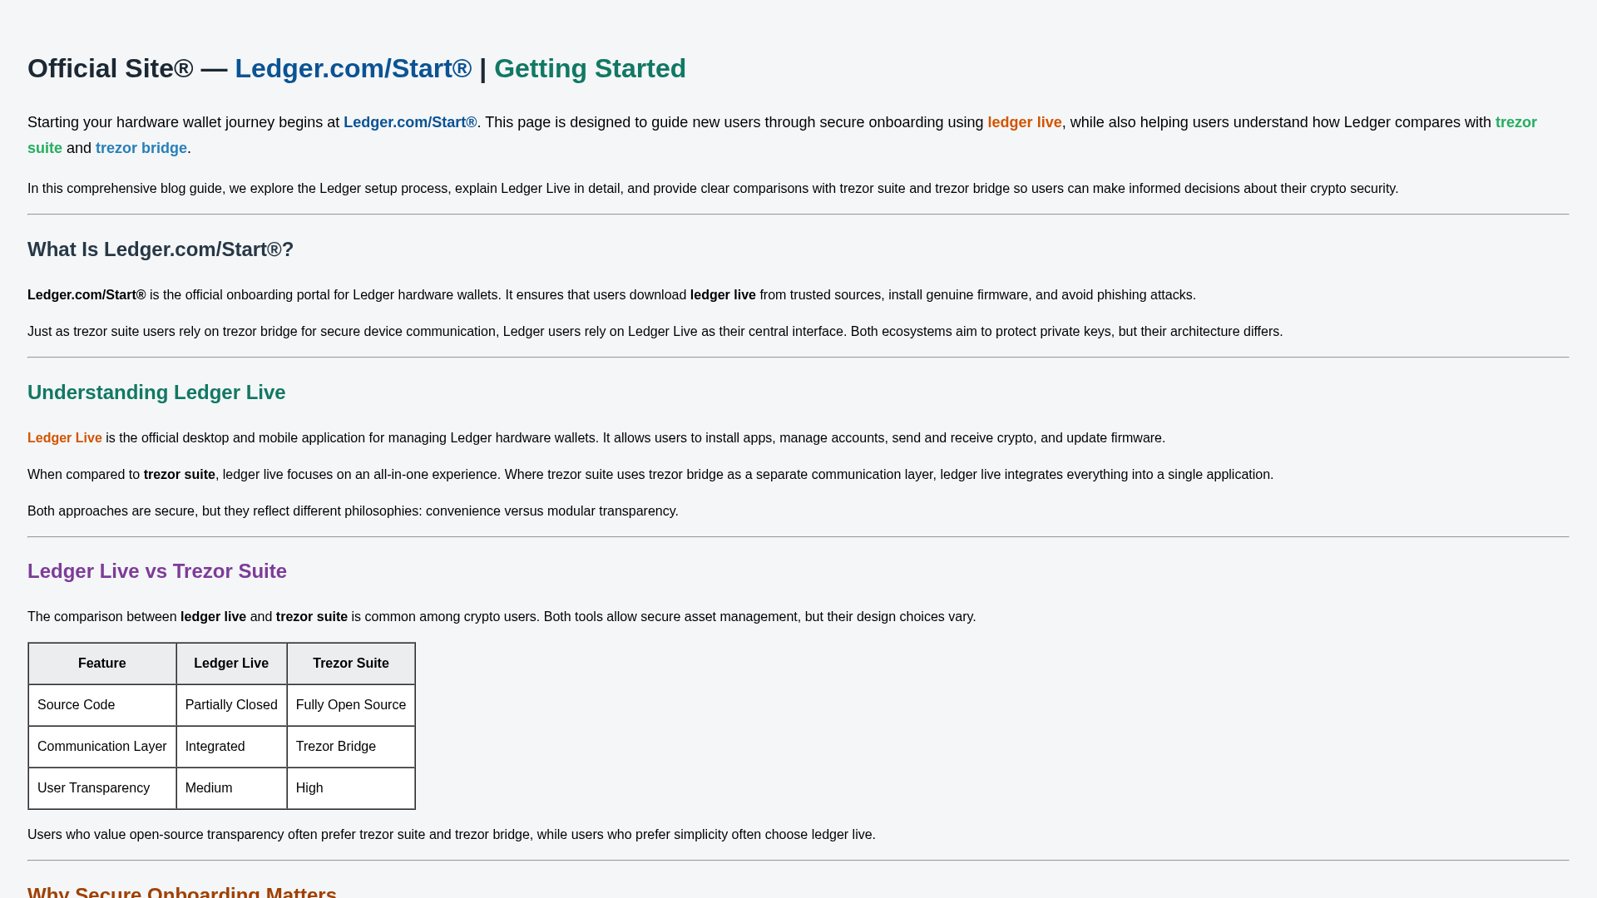Screen dimensions: 1597x898
Task: Open the Ledger Live link under Understanding Ledger Live
Action: pyautogui.click(x=64, y=437)
